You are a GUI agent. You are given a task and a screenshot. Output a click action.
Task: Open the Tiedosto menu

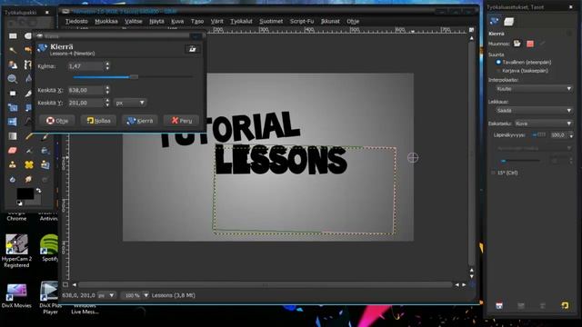point(76,21)
